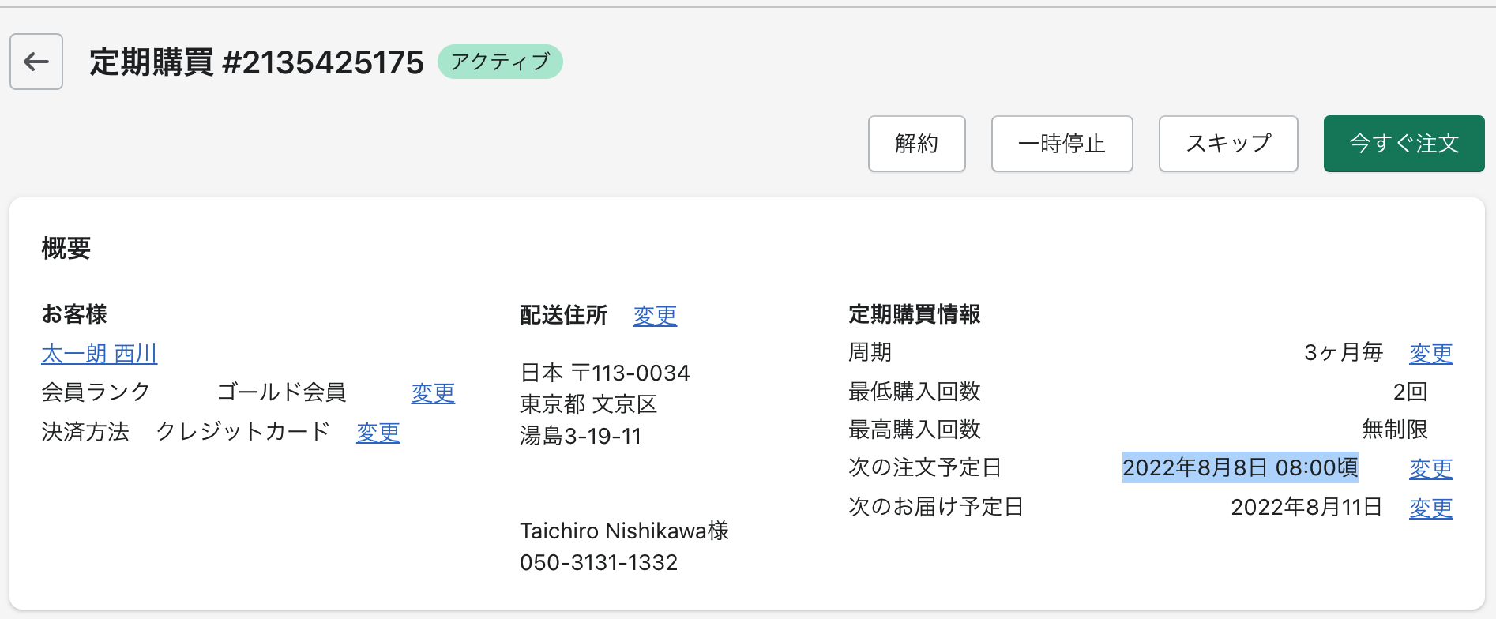Change the 次のお届け予定日 delivery date
Screen dimensions: 1496x619
pos(1430,508)
